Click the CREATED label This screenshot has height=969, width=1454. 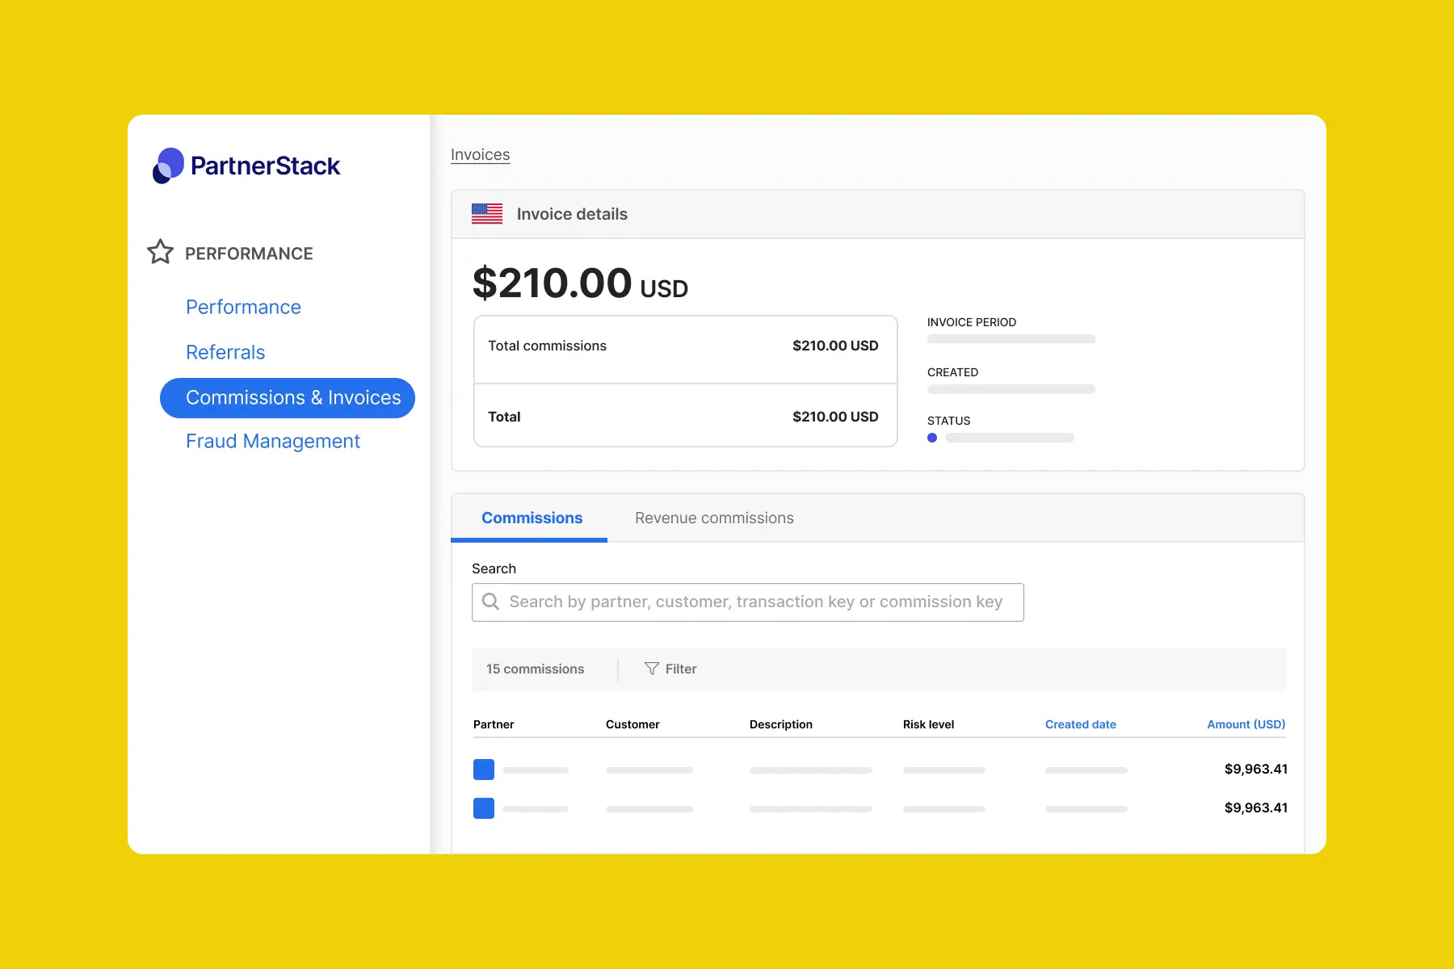(952, 372)
